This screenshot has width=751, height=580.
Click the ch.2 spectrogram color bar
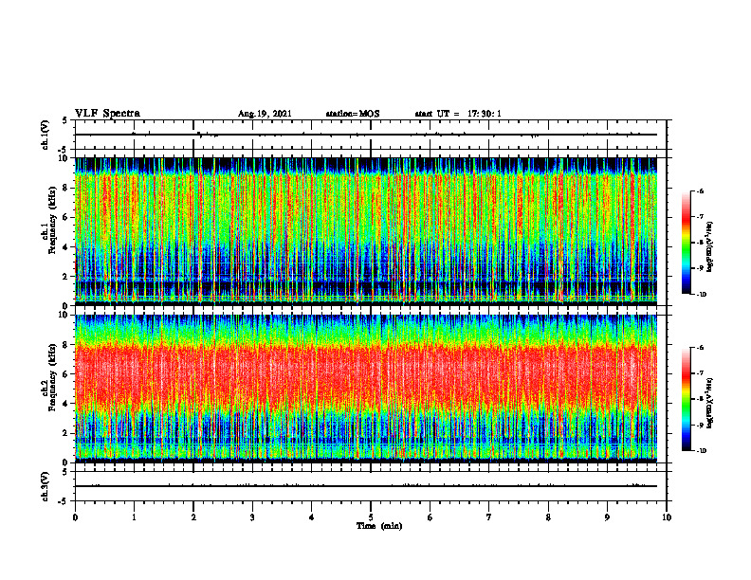pos(687,399)
